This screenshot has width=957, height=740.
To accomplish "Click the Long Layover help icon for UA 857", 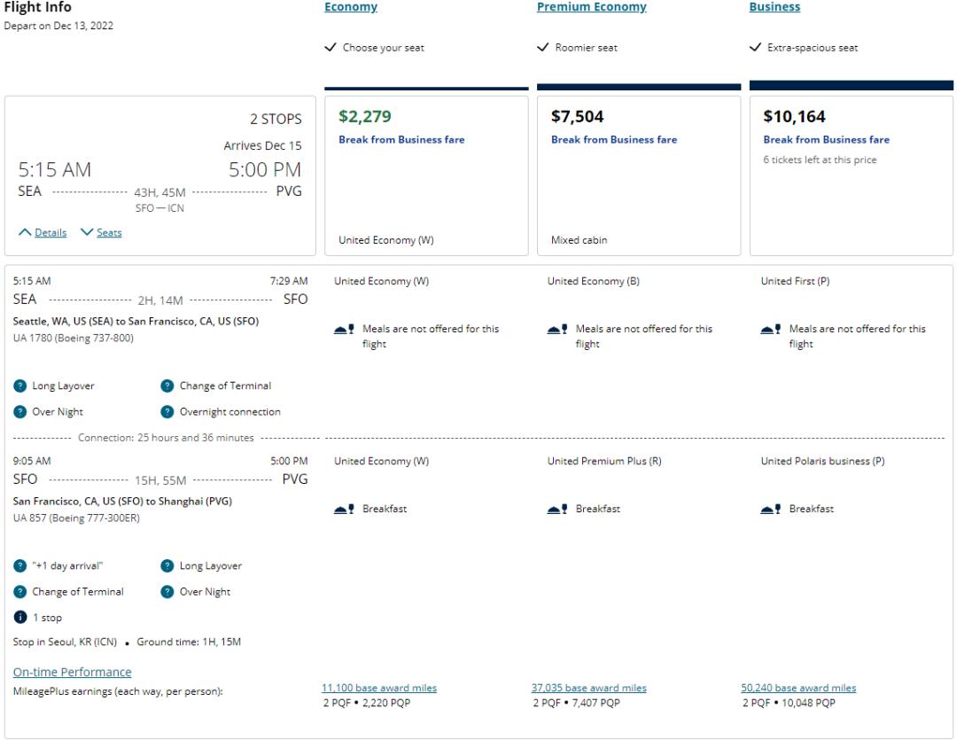I will tap(167, 566).
